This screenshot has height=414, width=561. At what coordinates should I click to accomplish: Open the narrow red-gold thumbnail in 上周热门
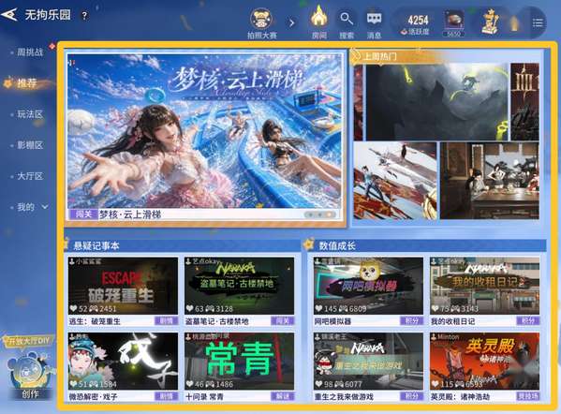coord(524,101)
